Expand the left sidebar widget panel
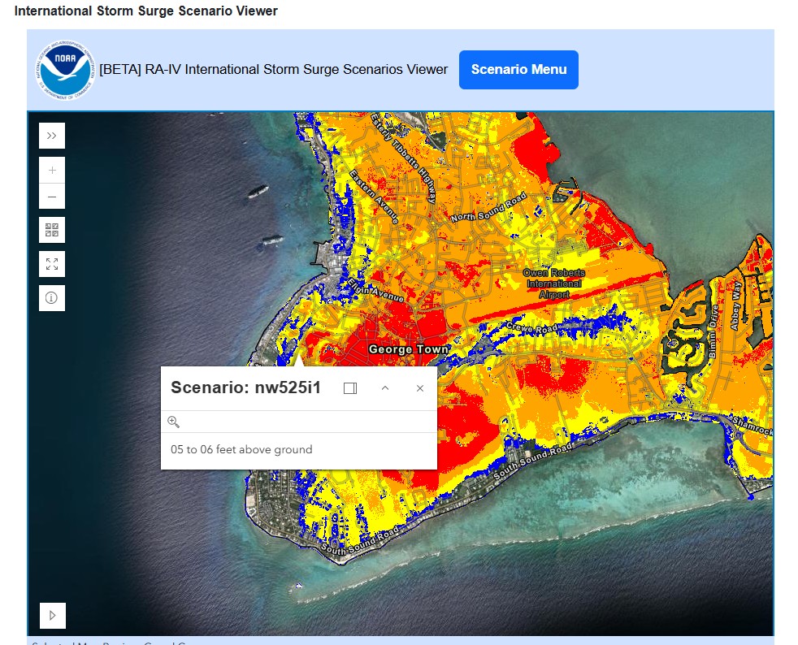This screenshot has height=645, width=798. click(x=51, y=135)
